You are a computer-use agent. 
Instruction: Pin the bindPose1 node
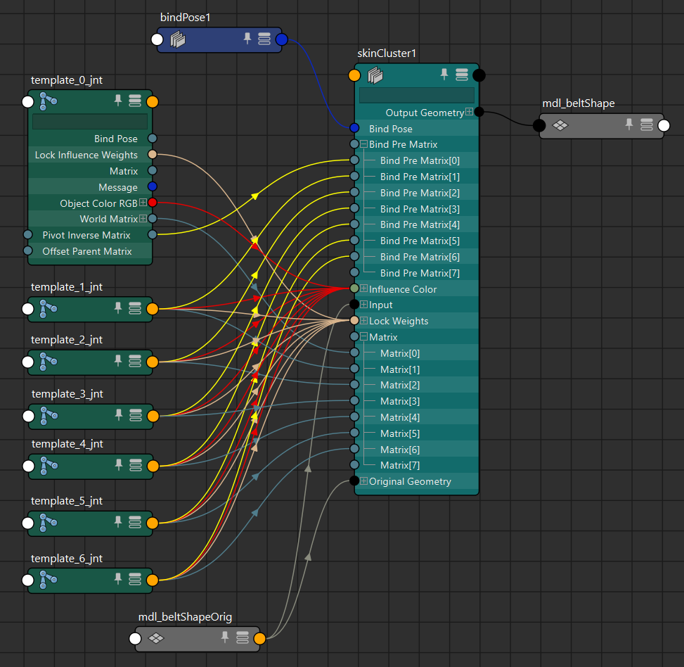click(247, 39)
